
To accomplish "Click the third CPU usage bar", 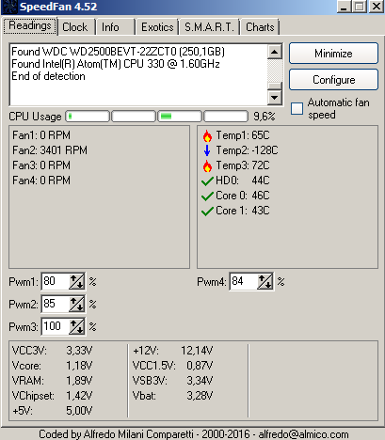I will 180,117.
